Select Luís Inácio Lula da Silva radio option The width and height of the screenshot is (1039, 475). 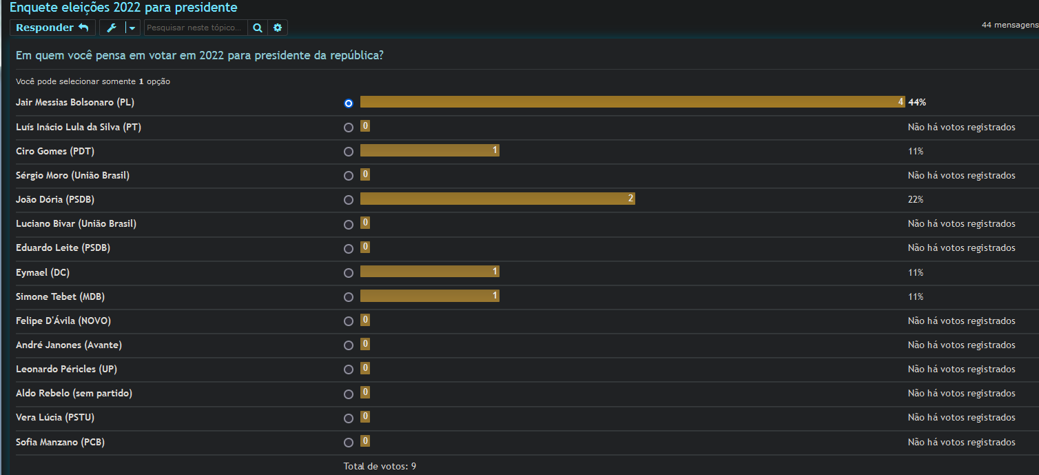point(349,128)
